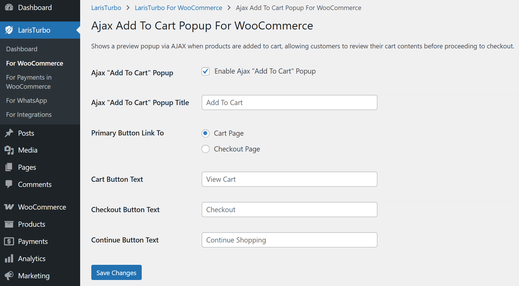Follow LarisTurbo For WooCommerce breadcrumb link
519x286 pixels.
click(178, 8)
